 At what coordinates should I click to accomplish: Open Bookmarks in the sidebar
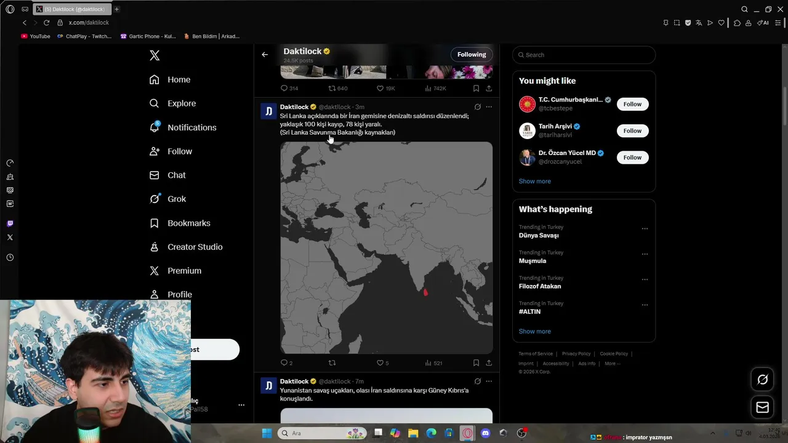point(180,223)
